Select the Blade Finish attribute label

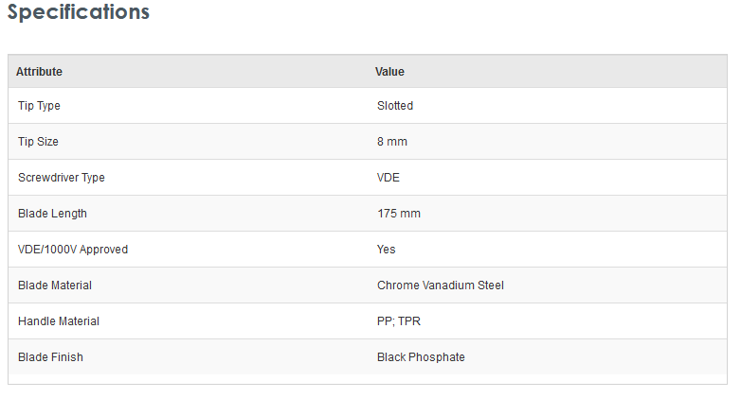tap(50, 357)
